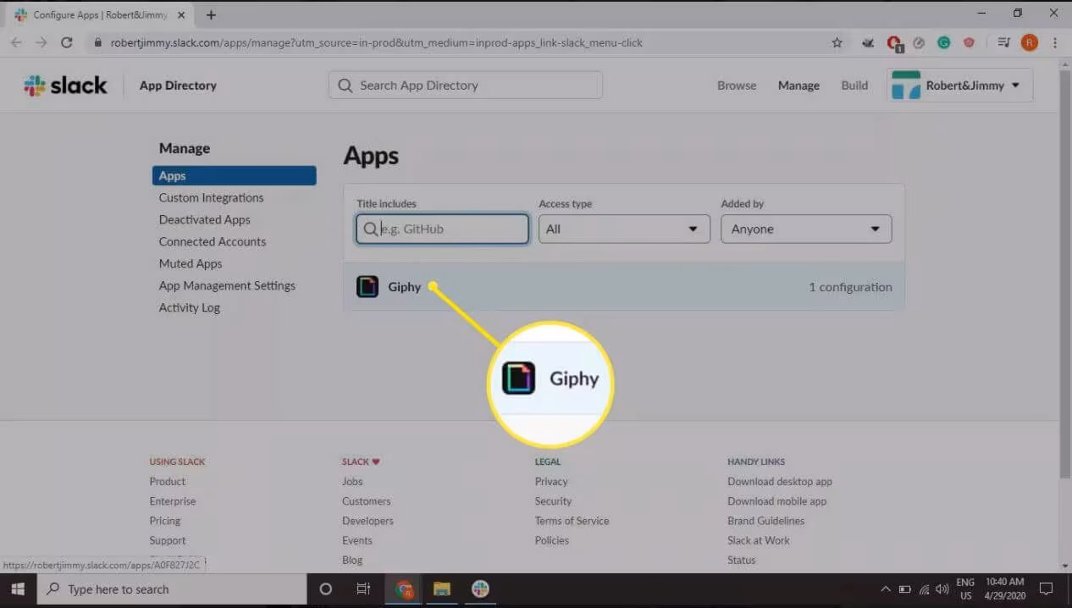
Task: Click the App Directory link
Action: click(x=178, y=86)
